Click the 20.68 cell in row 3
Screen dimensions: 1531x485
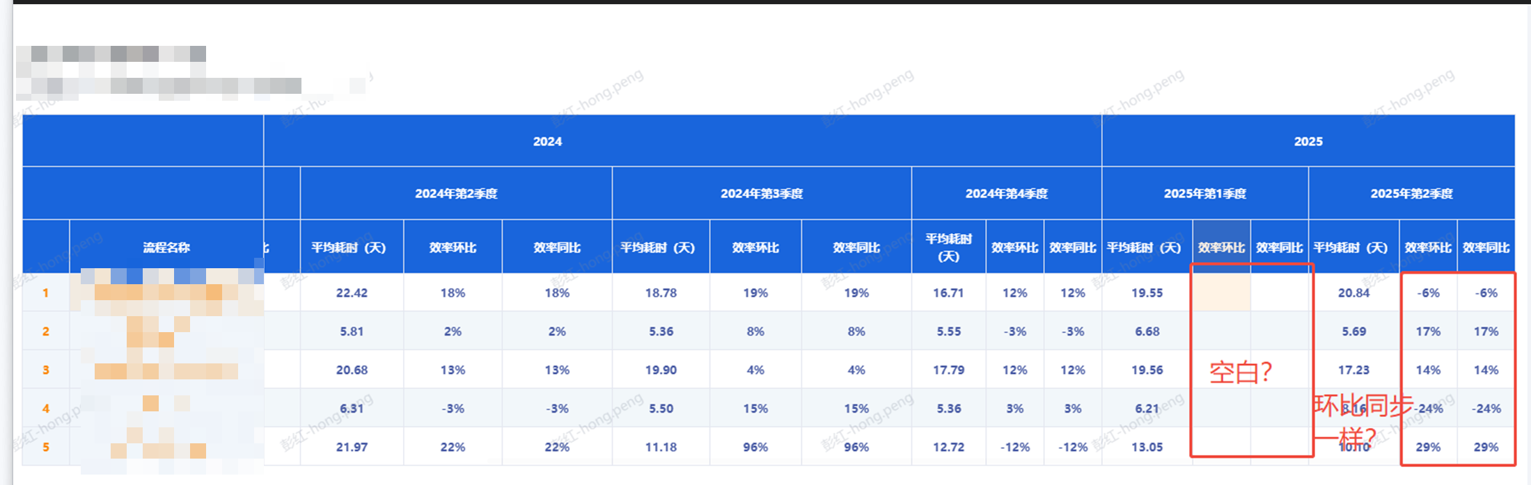pos(352,370)
